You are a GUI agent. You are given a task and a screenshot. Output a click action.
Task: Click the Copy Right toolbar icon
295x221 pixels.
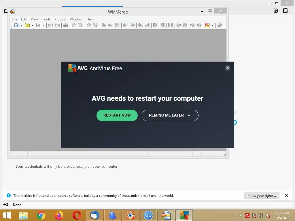pos(125,25)
